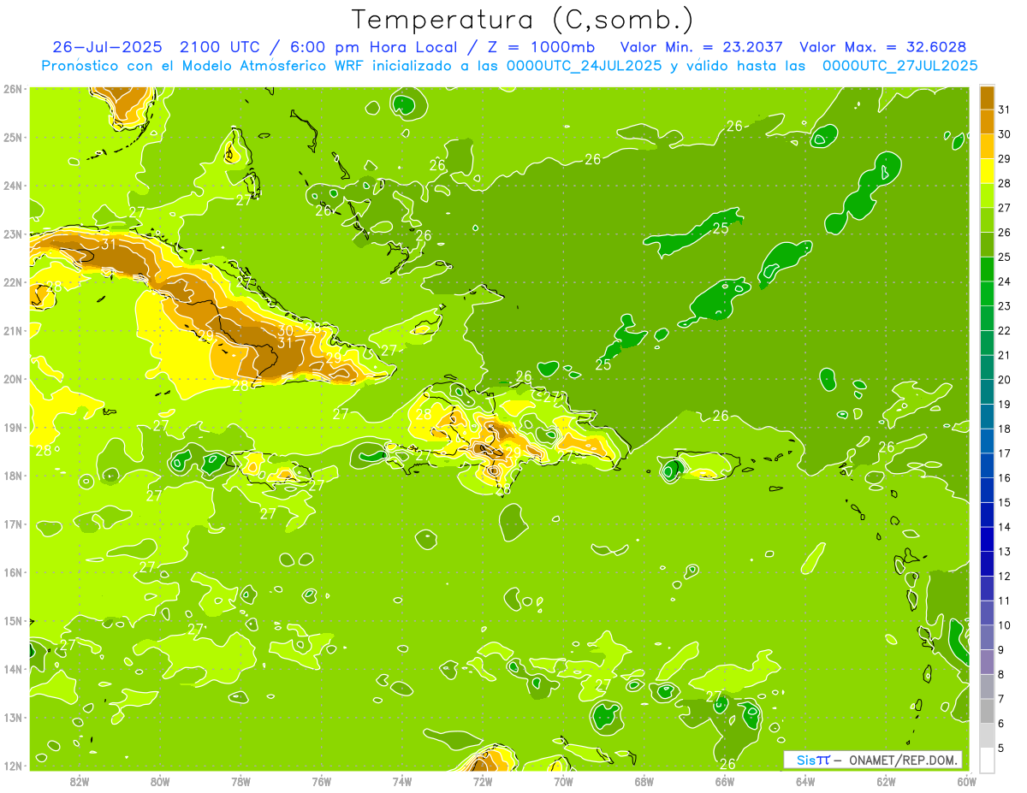1027x793 pixels.
Task: Click the 'Valor Min. = 23.2037' text
Action: tap(701, 46)
